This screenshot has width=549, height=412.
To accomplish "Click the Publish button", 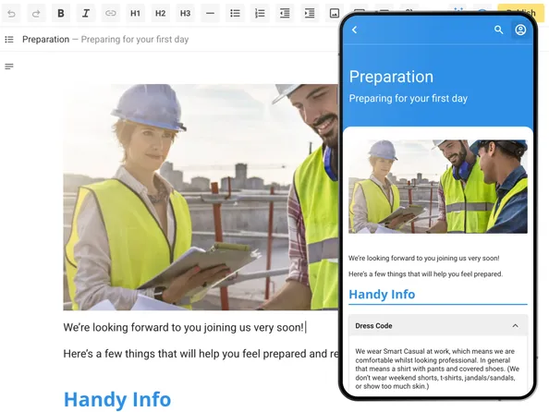I will click(520, 13).
